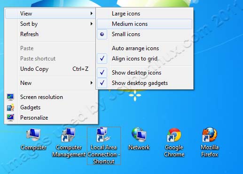
Task: Click the Personalize menu icon
Action: coord(10,118)
